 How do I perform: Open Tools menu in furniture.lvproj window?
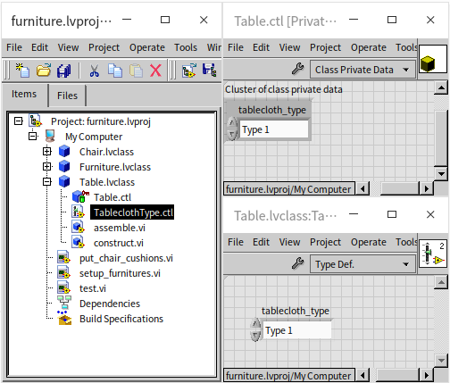coord(186,47)
